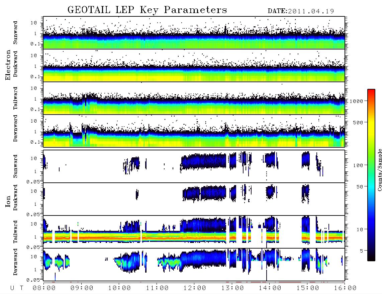Viewport: 382px width, 294px height.
Task: Click the colorbar tick label 1000
Action: coord(356,101)
